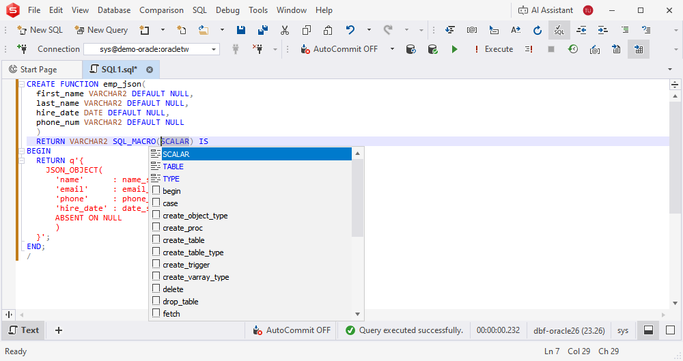
Task: Open the Database menu
Action: [114, 10]
